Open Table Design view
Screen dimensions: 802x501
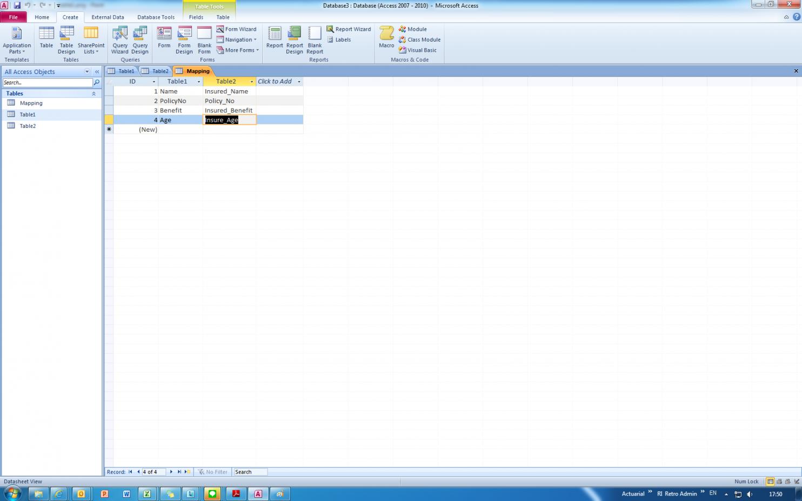pos(66,40)
